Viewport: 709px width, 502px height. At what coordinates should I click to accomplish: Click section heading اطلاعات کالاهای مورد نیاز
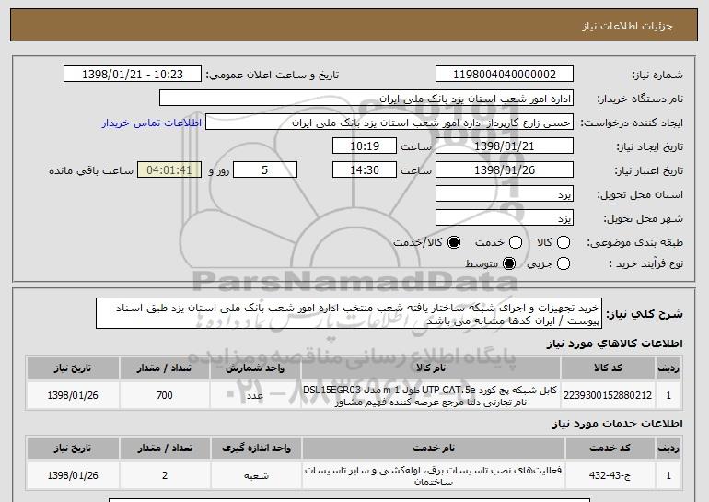coord(614,344)
